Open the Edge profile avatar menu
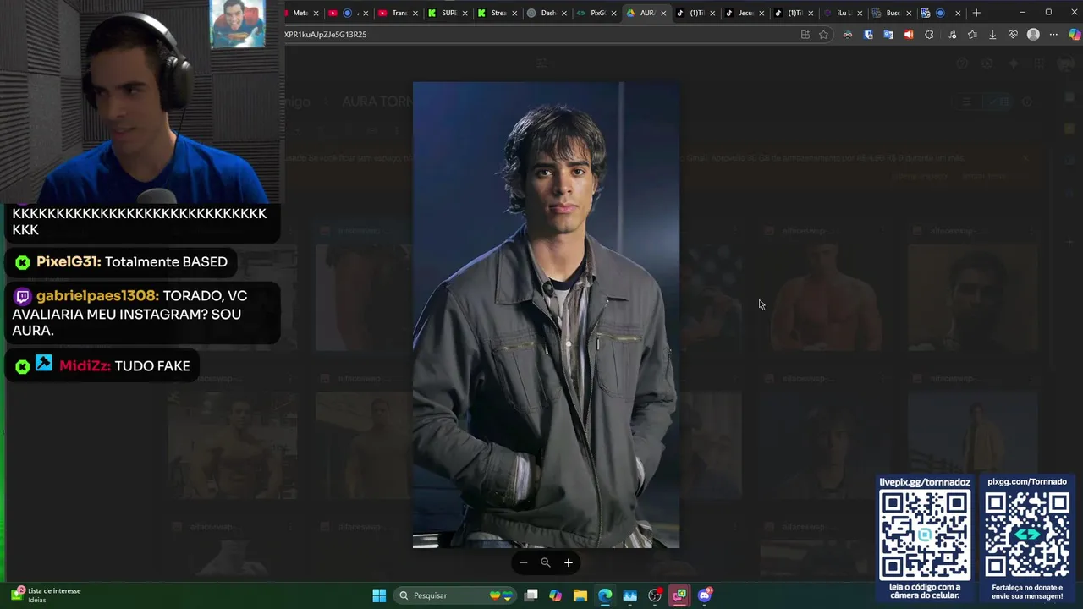Screen dimensions: 1083x609 (x=1033, y=35)
